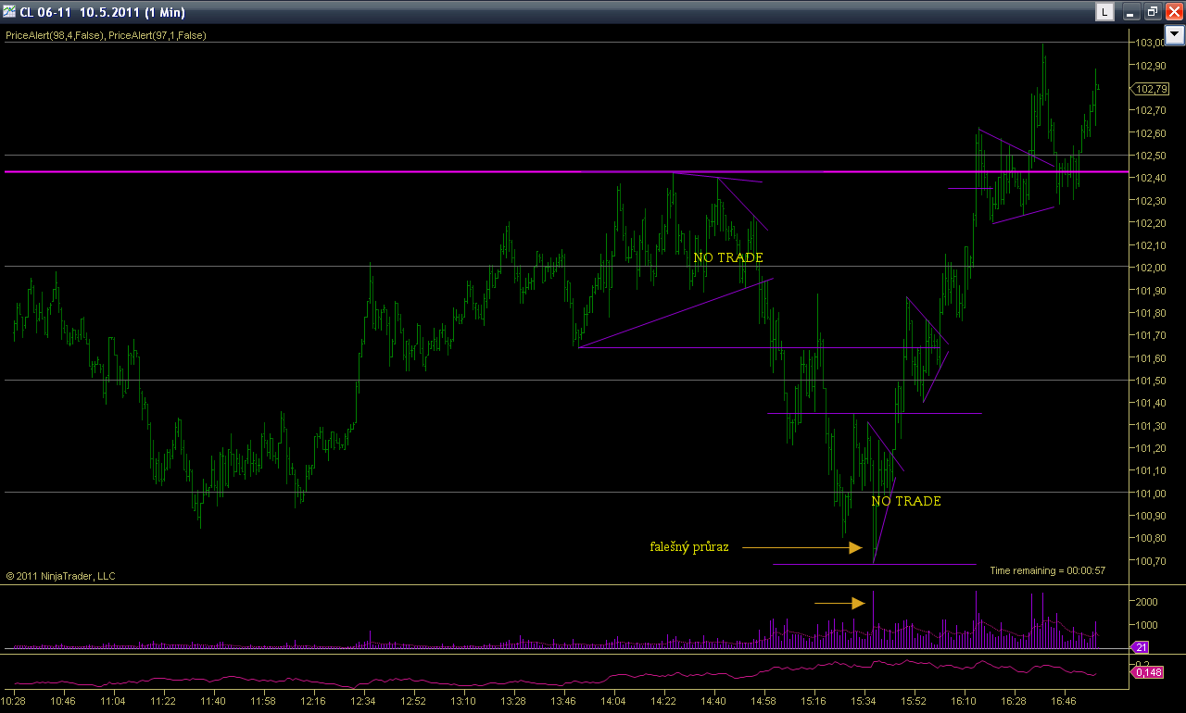Click the 15:34 time axis label
The width and height of the screenshot is (1186, 713).
click(x=864, y=701)
